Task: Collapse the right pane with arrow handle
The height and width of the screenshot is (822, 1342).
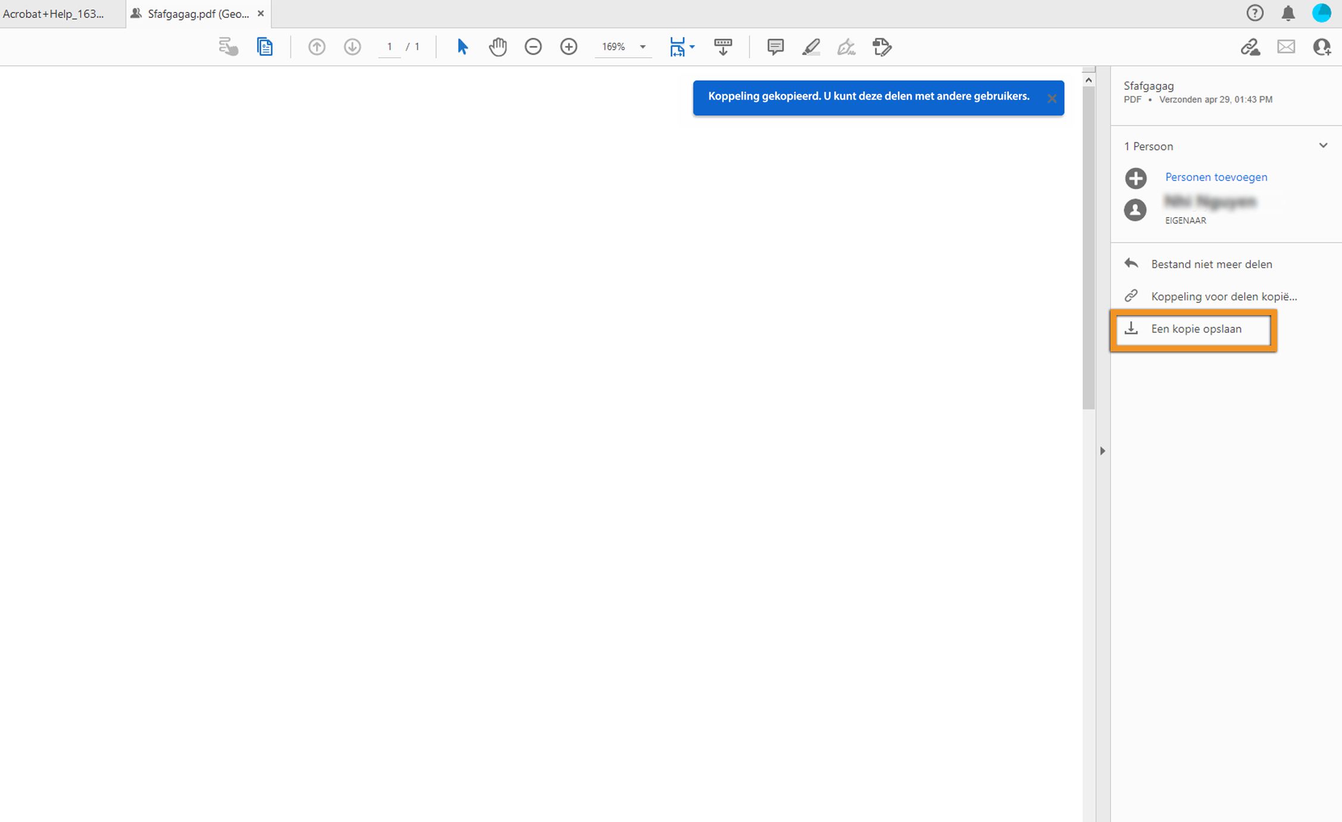Action: tap(1102, 451)
